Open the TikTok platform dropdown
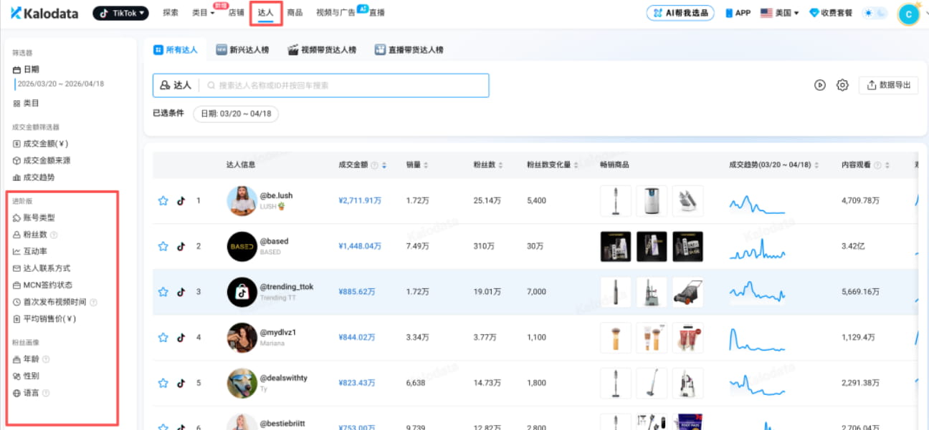 click(x=120, y=12)
